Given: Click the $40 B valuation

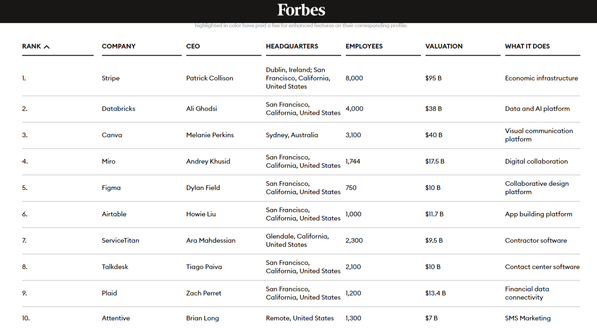Looking at the screenshot, I should click(x=434, y=135).
